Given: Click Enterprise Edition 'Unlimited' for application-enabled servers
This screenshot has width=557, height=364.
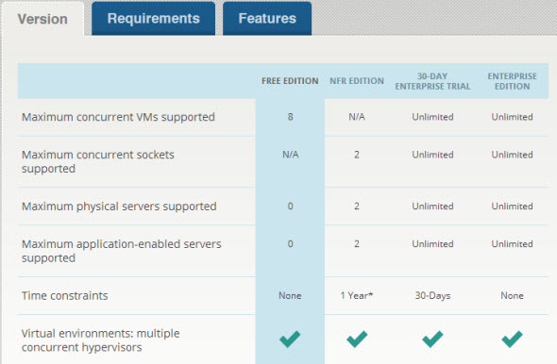Looking at the screenshot, I should pyautogui.click(x=512, y=243).
